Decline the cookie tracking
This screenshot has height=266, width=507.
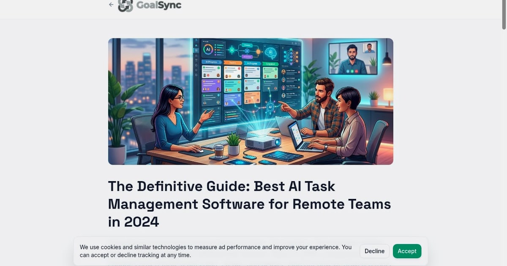(x=374, y=251)
